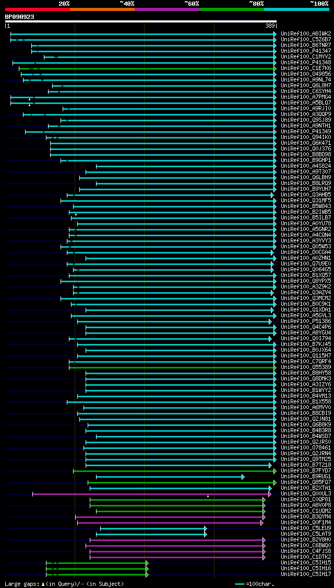Click the UniRef100_Q4C4P6 label
This screenshot has height=588, width=334.
pos(306,327)
